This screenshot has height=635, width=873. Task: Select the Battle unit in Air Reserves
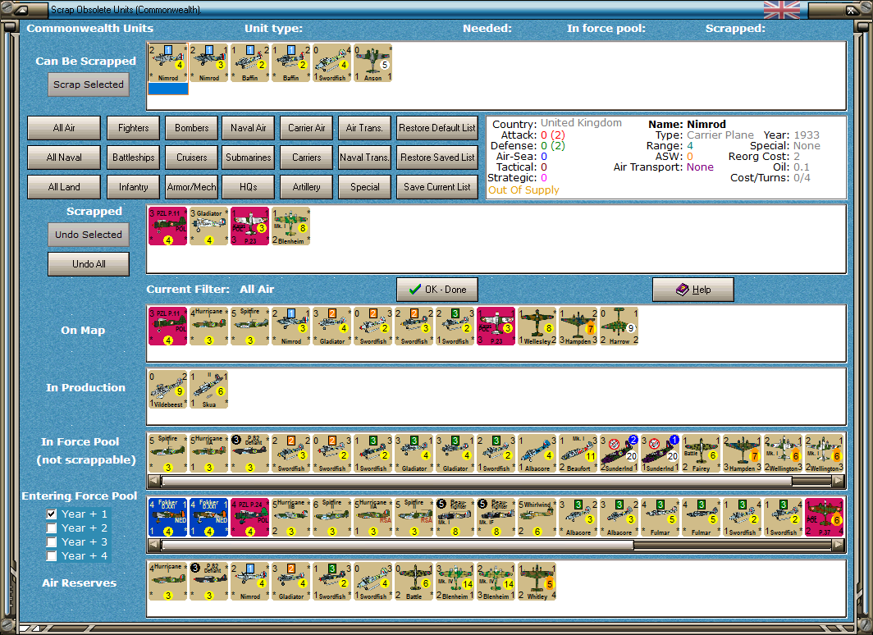tap(414, 581)
